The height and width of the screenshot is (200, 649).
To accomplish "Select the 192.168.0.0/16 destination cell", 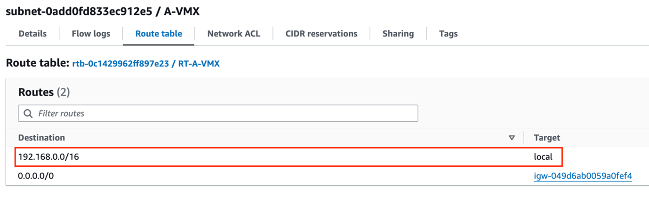I will (48, 157).
